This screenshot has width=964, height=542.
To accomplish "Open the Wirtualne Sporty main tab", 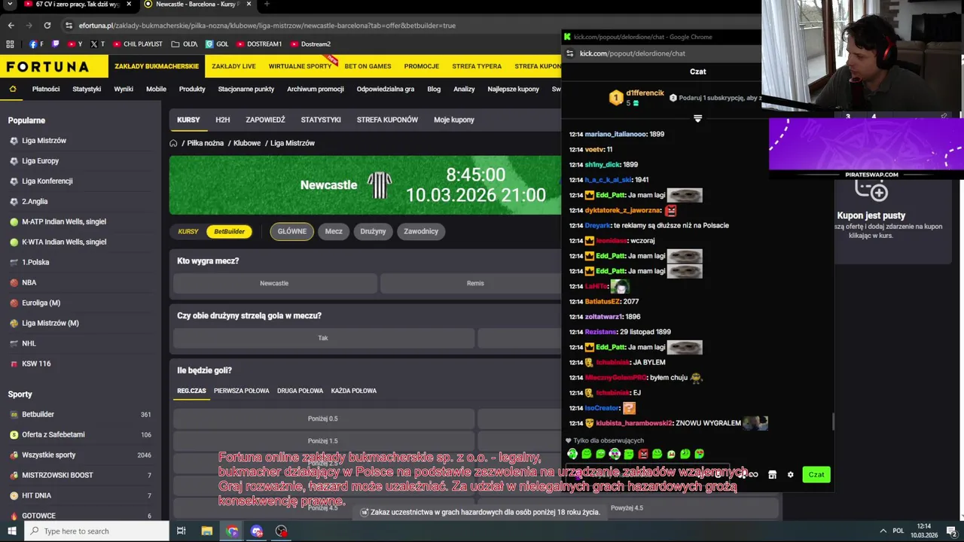I will (300, 66).
